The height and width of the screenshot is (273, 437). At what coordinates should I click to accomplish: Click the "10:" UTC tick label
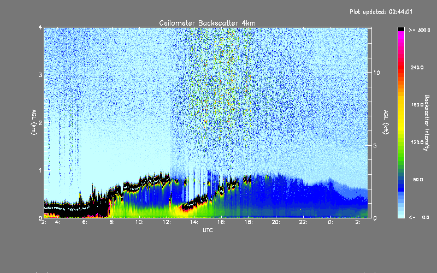(x=140, y=222)
